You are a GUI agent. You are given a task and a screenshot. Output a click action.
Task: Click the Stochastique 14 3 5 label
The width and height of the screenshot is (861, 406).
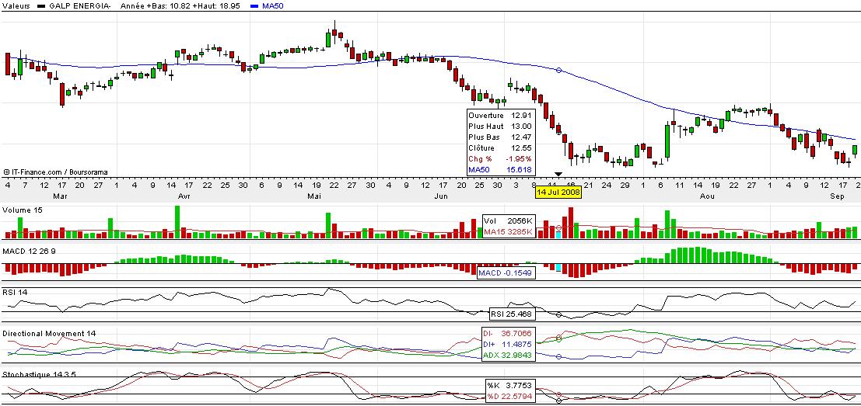(39, 374)
